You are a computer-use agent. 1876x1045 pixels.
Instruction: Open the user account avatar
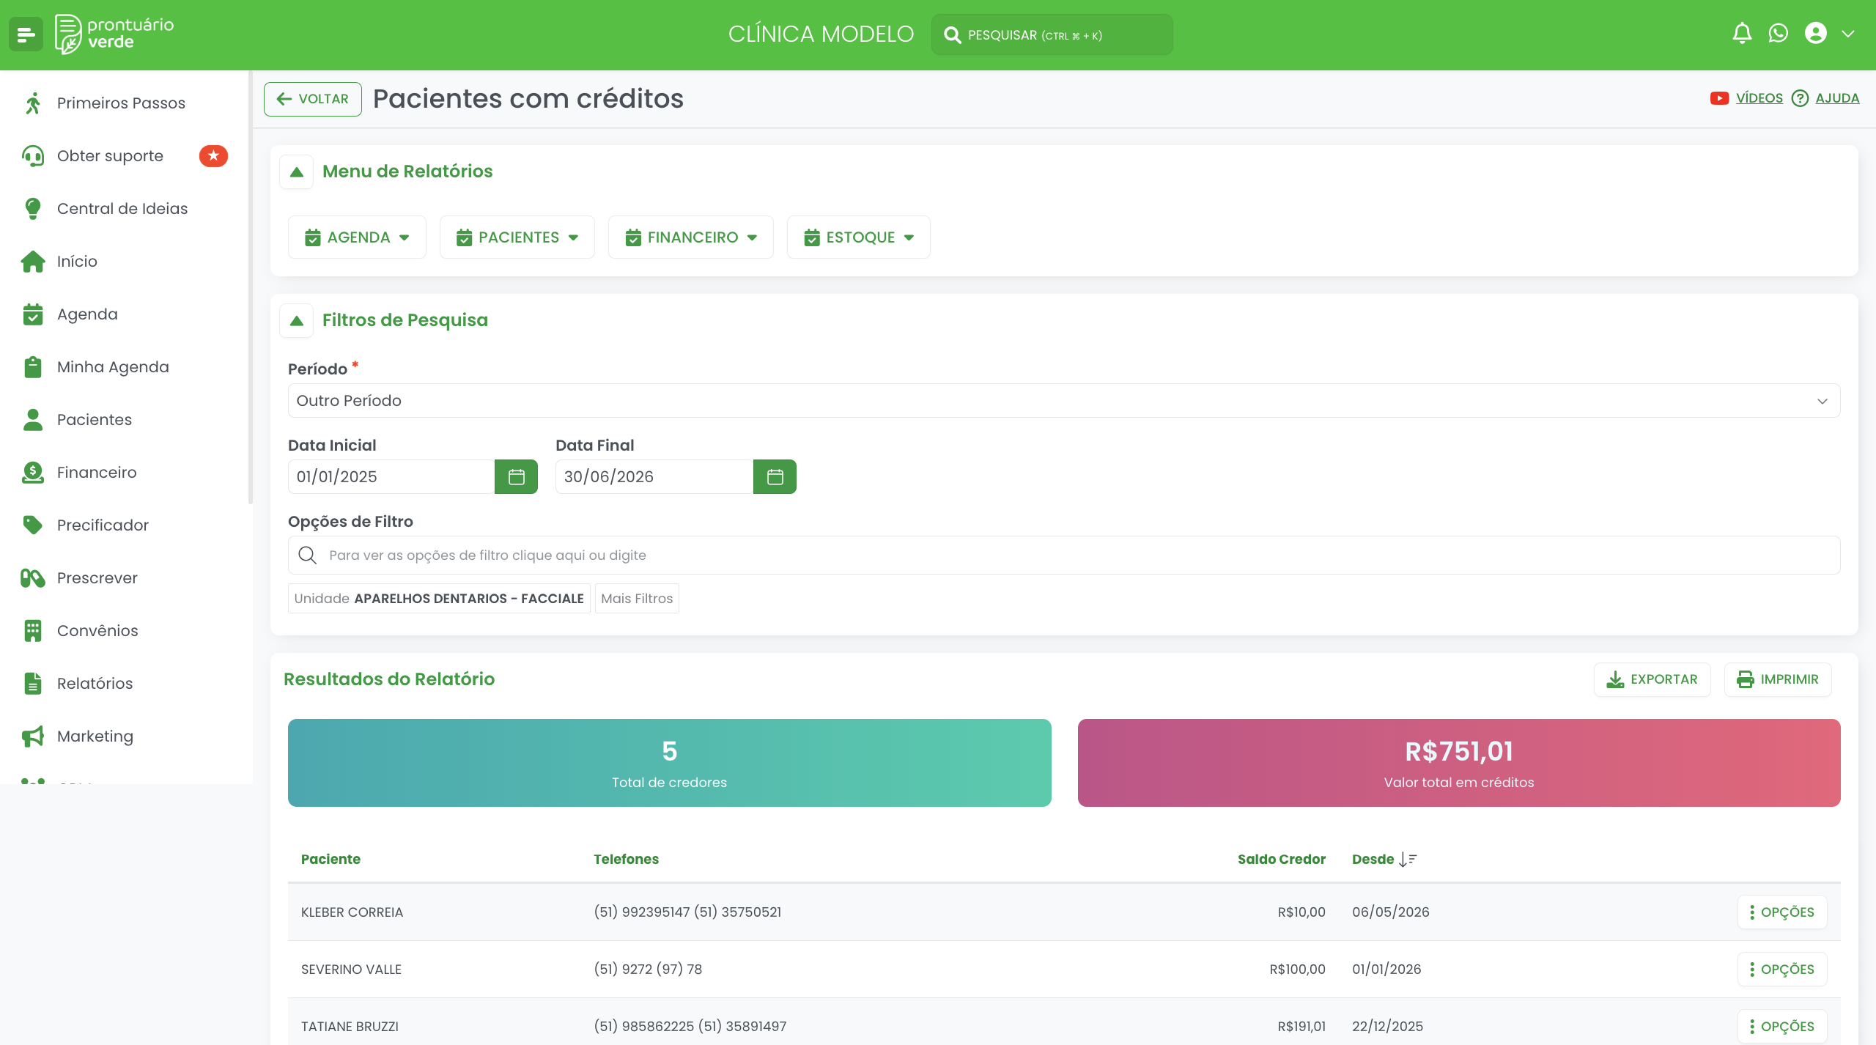(1816, 34)
